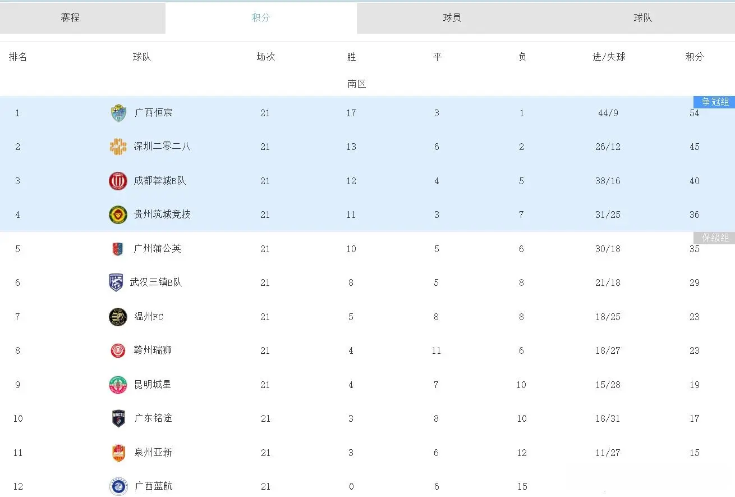Click the 广西恒宸 team logo
735x497 pixels.
tap(118, 113)
